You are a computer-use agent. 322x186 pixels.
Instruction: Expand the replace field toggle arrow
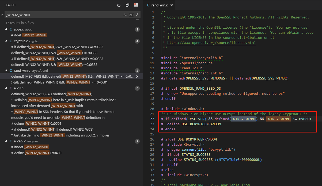point(2,15)
